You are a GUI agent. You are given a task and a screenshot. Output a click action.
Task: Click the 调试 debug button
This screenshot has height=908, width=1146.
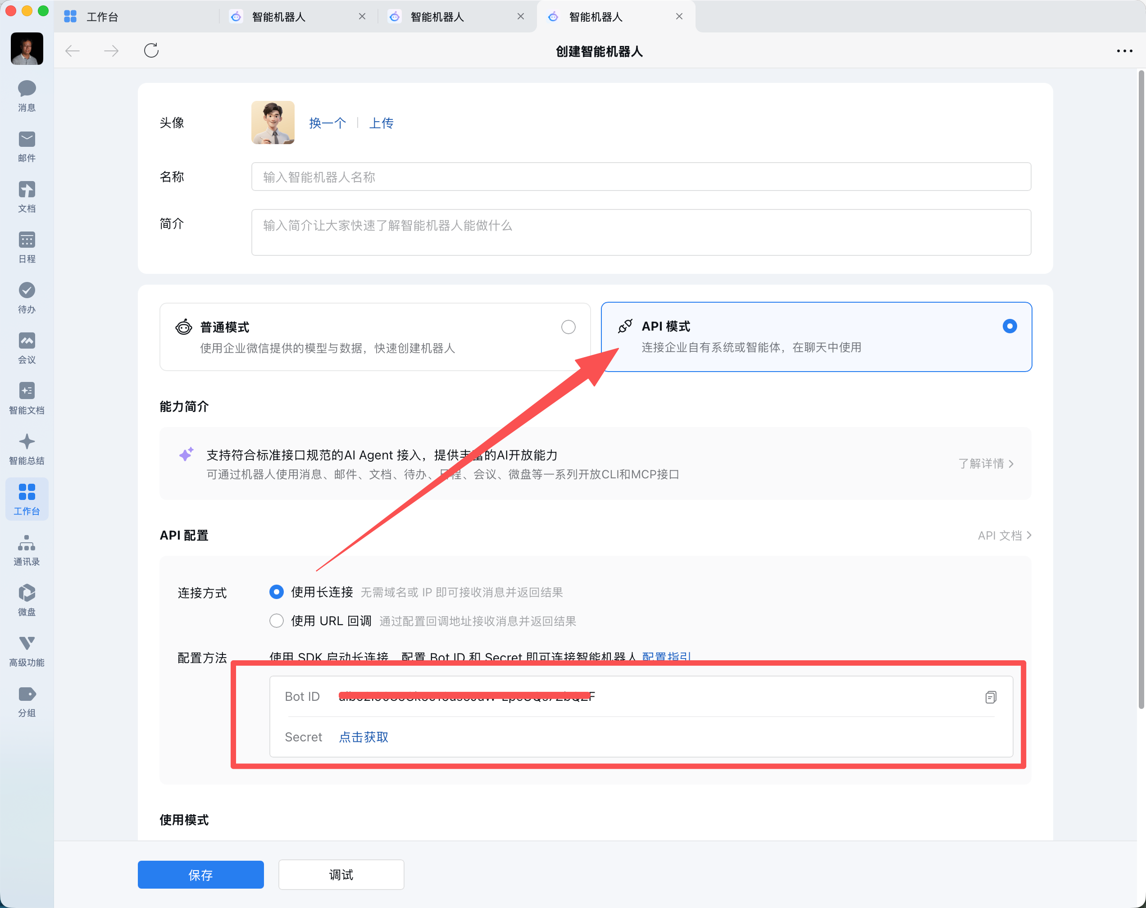(341, 875)
